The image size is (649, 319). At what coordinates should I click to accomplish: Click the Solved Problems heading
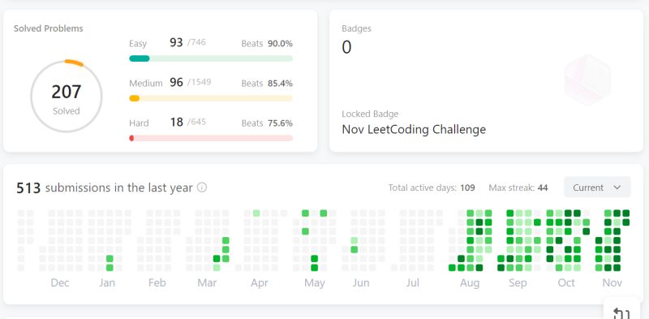49,28
